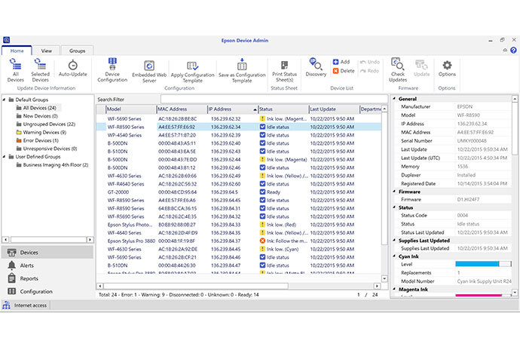Collapse the Magenta Ink section
Screen dimensions: 520x347
[x=394, y=289]
